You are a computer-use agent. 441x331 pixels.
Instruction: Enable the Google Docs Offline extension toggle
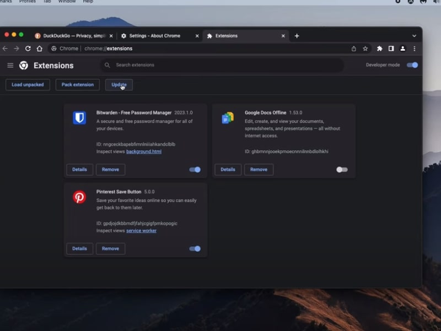[342, 170]
